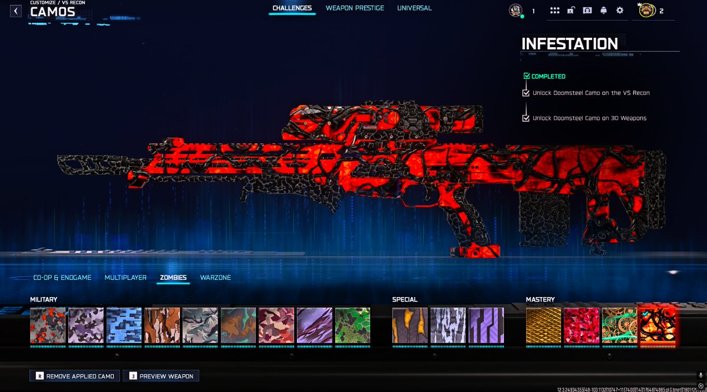Viewport: 707px width, 392px height.
Task: Click the VS Recon weapon preview
Action: pos(362,180)
